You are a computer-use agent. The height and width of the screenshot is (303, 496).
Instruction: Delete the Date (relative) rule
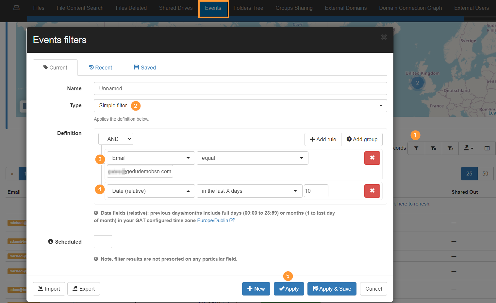pyautogui.click(x=372, y=191)
